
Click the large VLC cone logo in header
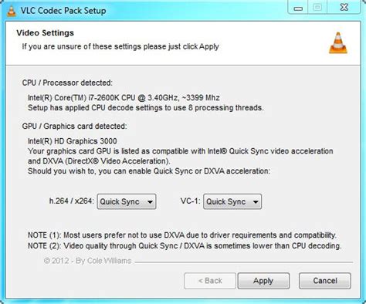[338, 42]
